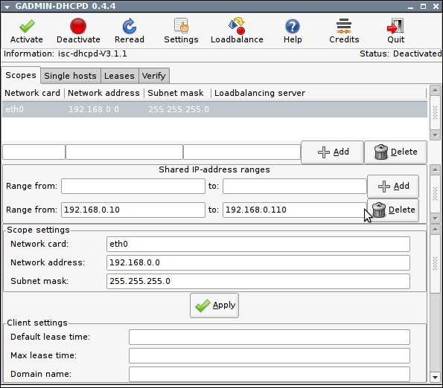Sort by Network card column header
The height and width of the screenshot is (388, 443).
(34, 93)
